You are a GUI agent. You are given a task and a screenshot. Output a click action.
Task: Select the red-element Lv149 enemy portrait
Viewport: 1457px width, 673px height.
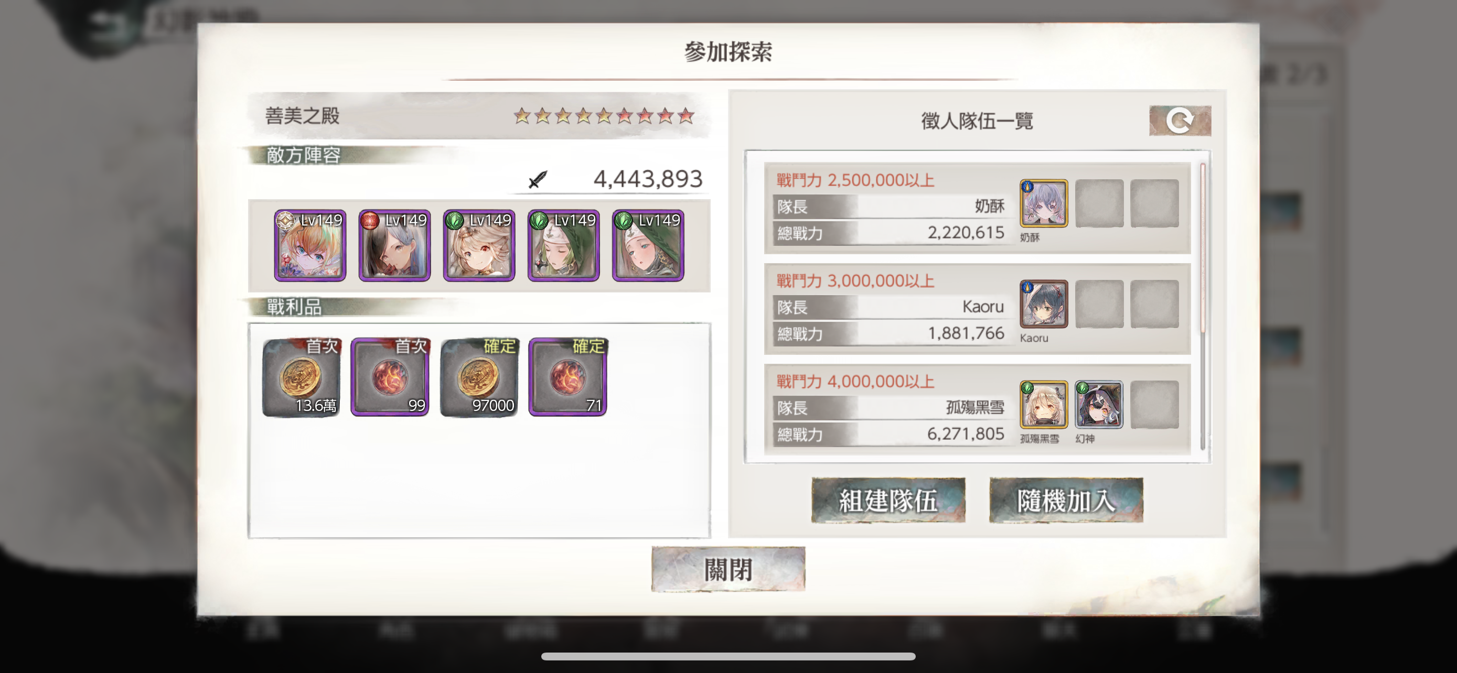[x=394, y=245]
